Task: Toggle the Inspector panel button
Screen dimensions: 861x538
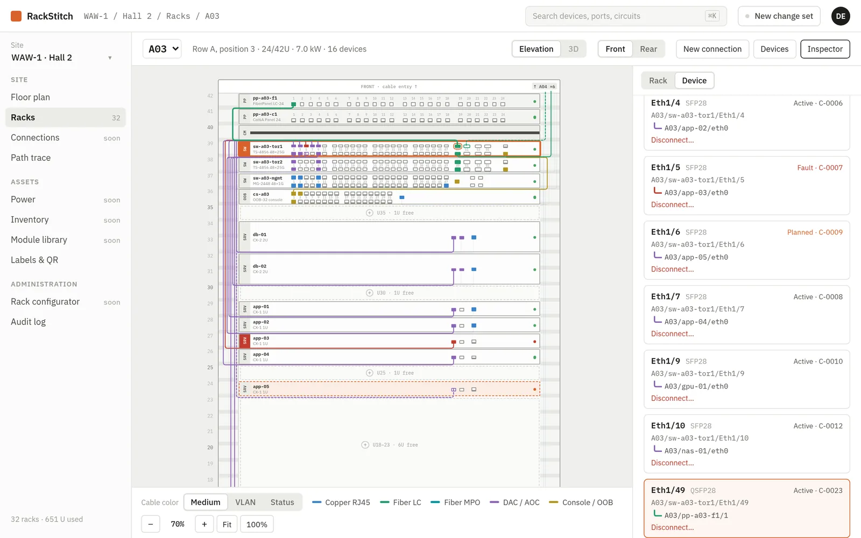Action: coord(825,49)
